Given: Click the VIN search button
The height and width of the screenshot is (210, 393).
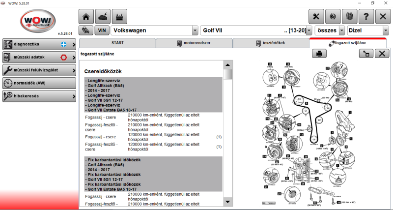Looking at the screenshot, I should 102,30.
